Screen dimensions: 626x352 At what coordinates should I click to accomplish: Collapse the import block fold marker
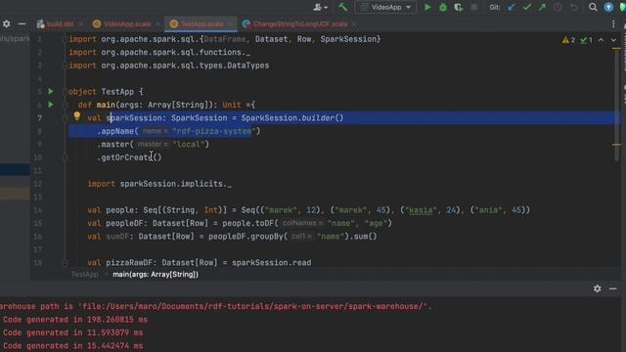[65, 39]
